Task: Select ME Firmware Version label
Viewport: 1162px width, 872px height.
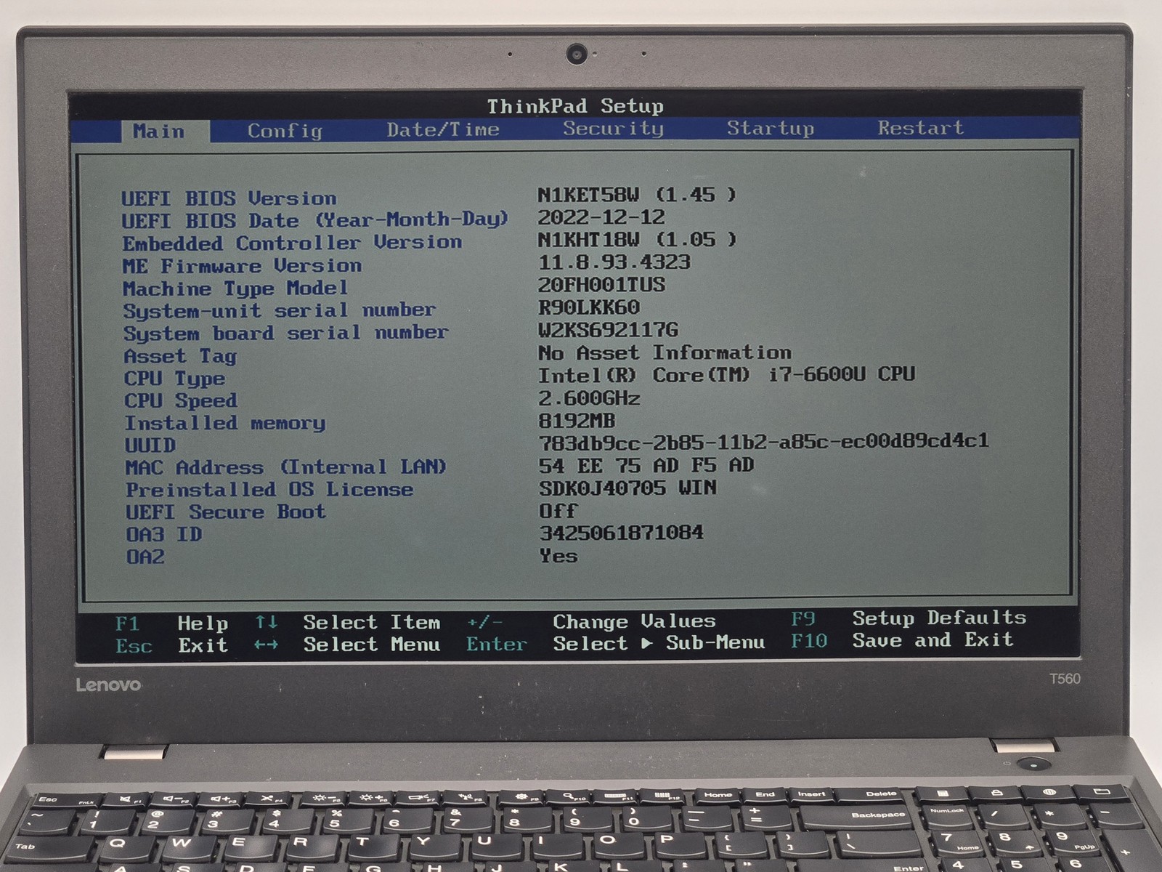Action: pos(242,266)
